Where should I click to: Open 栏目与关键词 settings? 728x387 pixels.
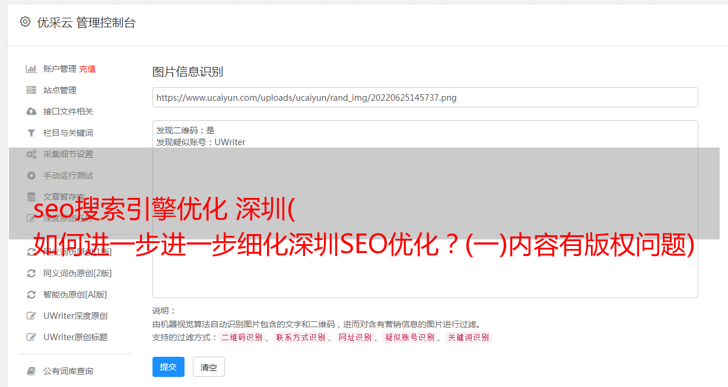[x=68, y=133]
